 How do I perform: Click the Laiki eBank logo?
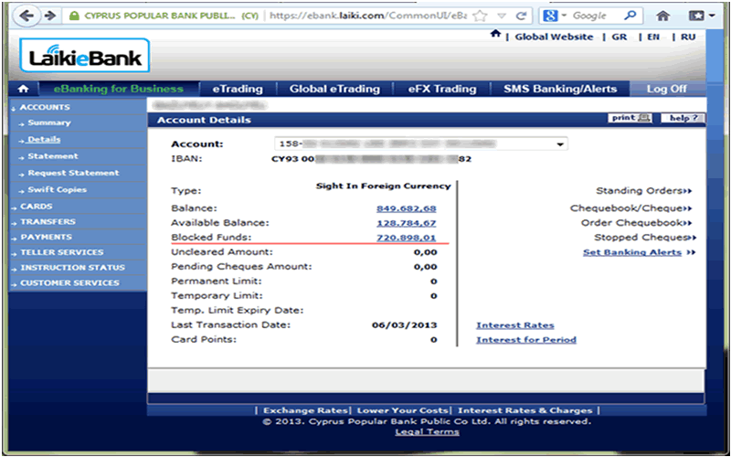click(x=83, y=58)
